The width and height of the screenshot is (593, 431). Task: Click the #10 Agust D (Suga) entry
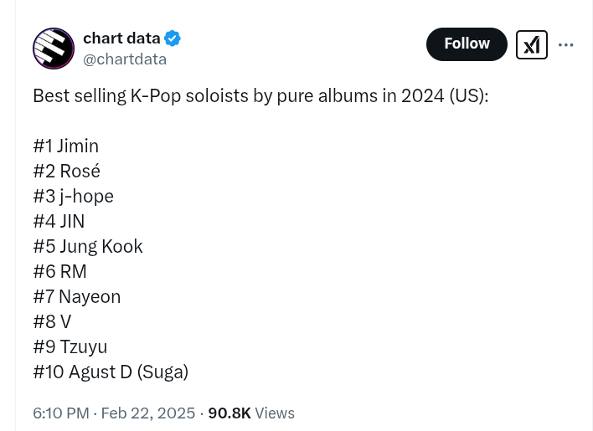click(111, 372)
